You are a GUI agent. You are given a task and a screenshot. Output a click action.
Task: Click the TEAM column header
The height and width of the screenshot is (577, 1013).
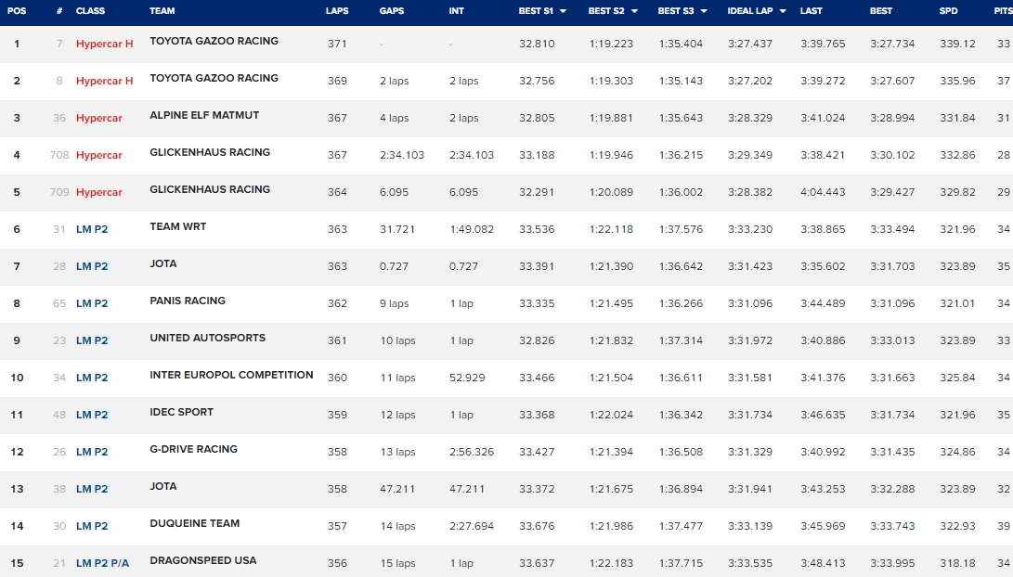coord(162,11)
